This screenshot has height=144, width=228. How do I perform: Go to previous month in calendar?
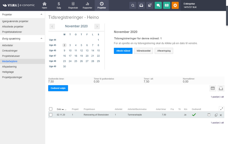(x=52, y=26)
